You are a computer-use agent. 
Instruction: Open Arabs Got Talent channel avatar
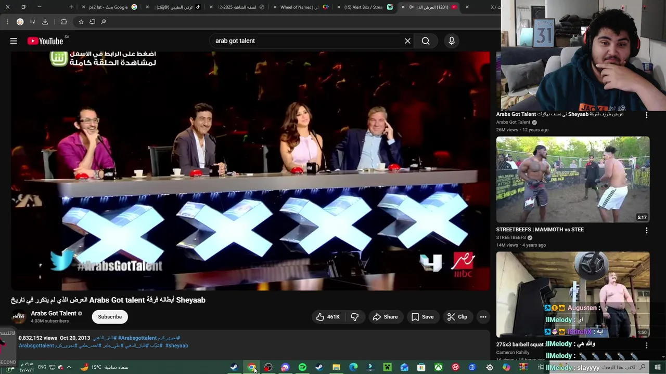[19, 317]
